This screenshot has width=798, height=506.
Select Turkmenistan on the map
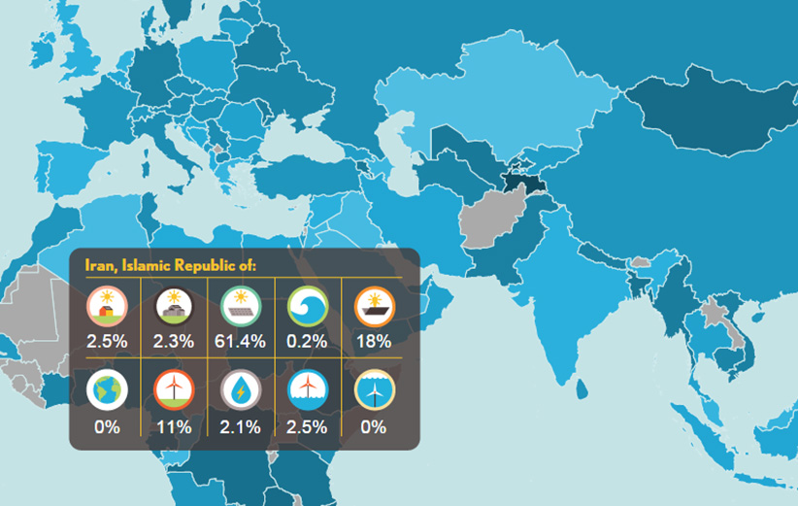point(448,178)
